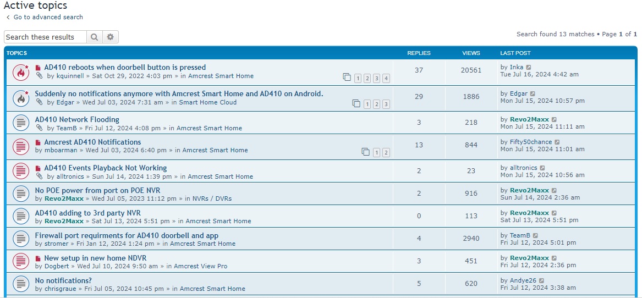The image size is (642, 298).
Task: Click the topic icon for No POE power
Action: 20,194
